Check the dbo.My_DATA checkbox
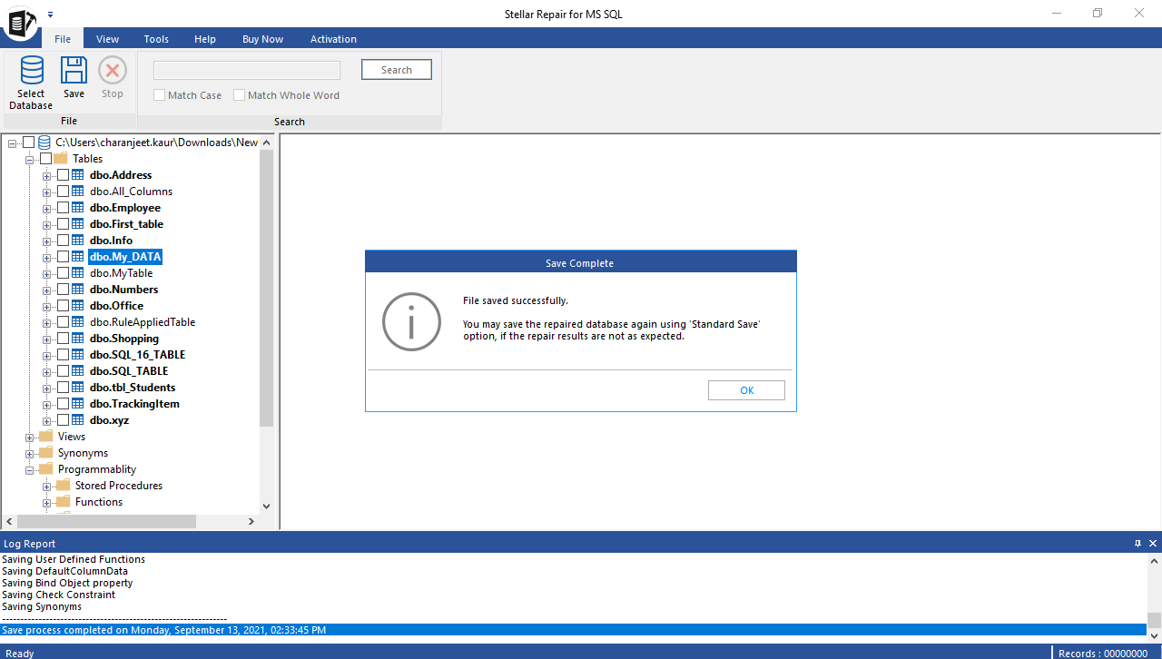The width and height of the screenshot is (1162, 659). [x=63, y=257]
